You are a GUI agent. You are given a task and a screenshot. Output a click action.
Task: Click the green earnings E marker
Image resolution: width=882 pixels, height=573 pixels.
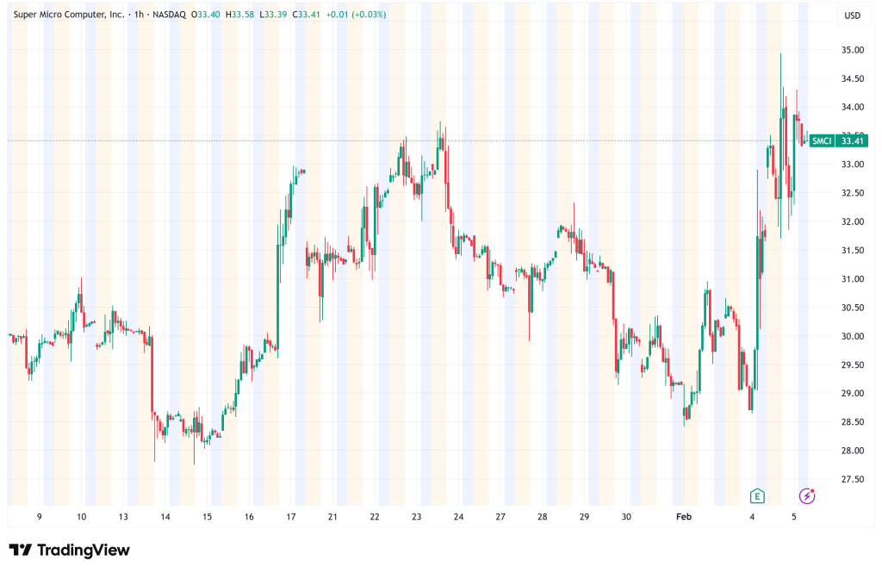[x=757, y=495]
